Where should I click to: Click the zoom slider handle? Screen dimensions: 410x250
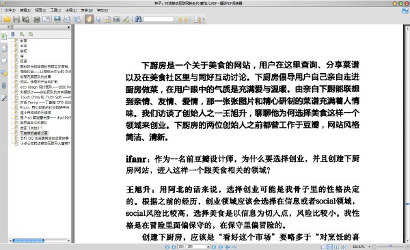click(390, 247)
